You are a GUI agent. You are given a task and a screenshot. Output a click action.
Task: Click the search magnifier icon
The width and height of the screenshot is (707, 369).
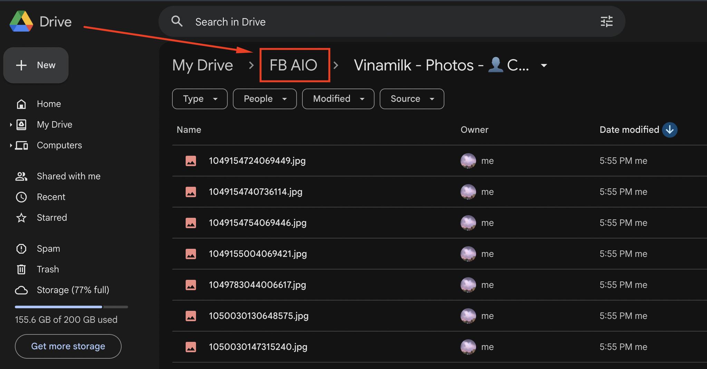[177, 21]
